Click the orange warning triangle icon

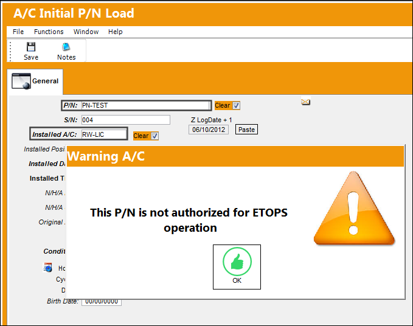coord(354,208)
